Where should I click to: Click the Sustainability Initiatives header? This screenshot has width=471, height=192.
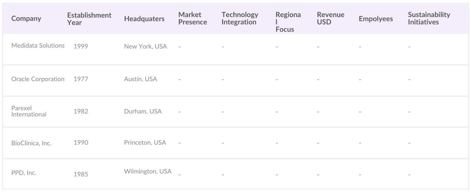[429, 19]
